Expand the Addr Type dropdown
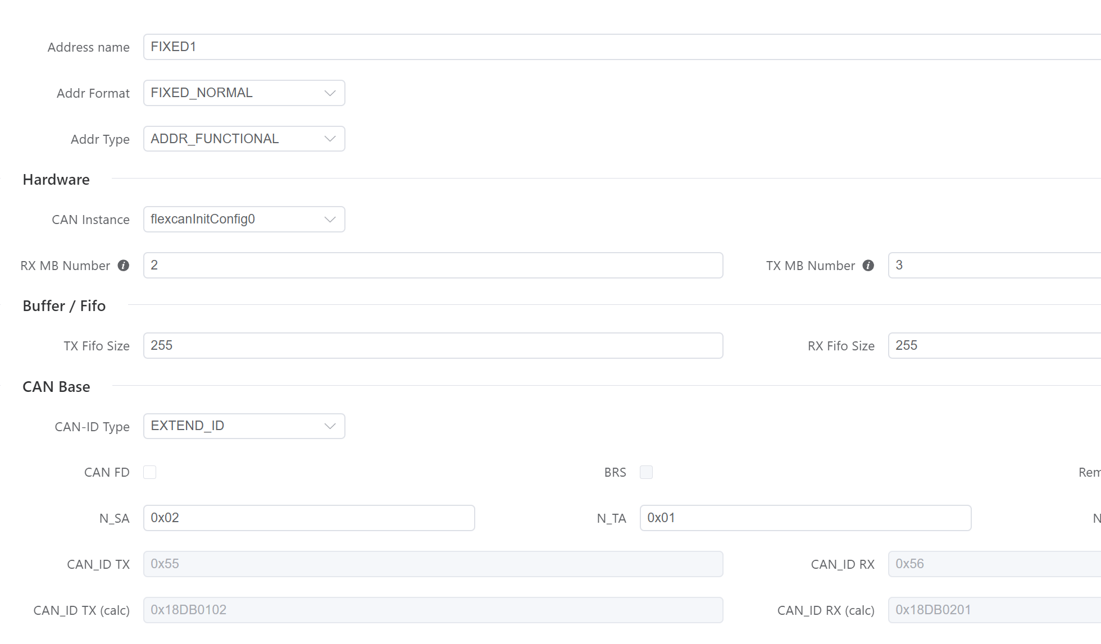The image size is (1101, 644). click(x=244, y=139)
